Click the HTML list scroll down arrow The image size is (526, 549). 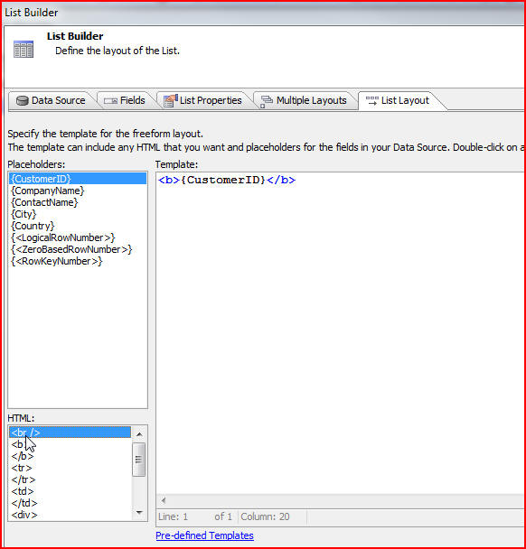[x=139, y=513]
